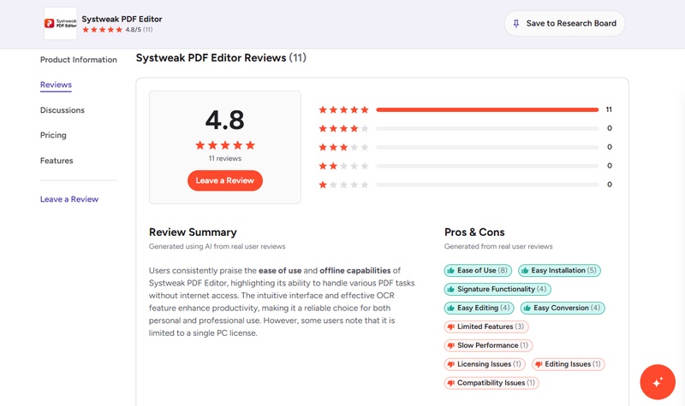The width and height of the screenshot is (685, 406).
Task: Click the Systweak PDF Editor Reviews (11) heading
Action: coord(221,58)
